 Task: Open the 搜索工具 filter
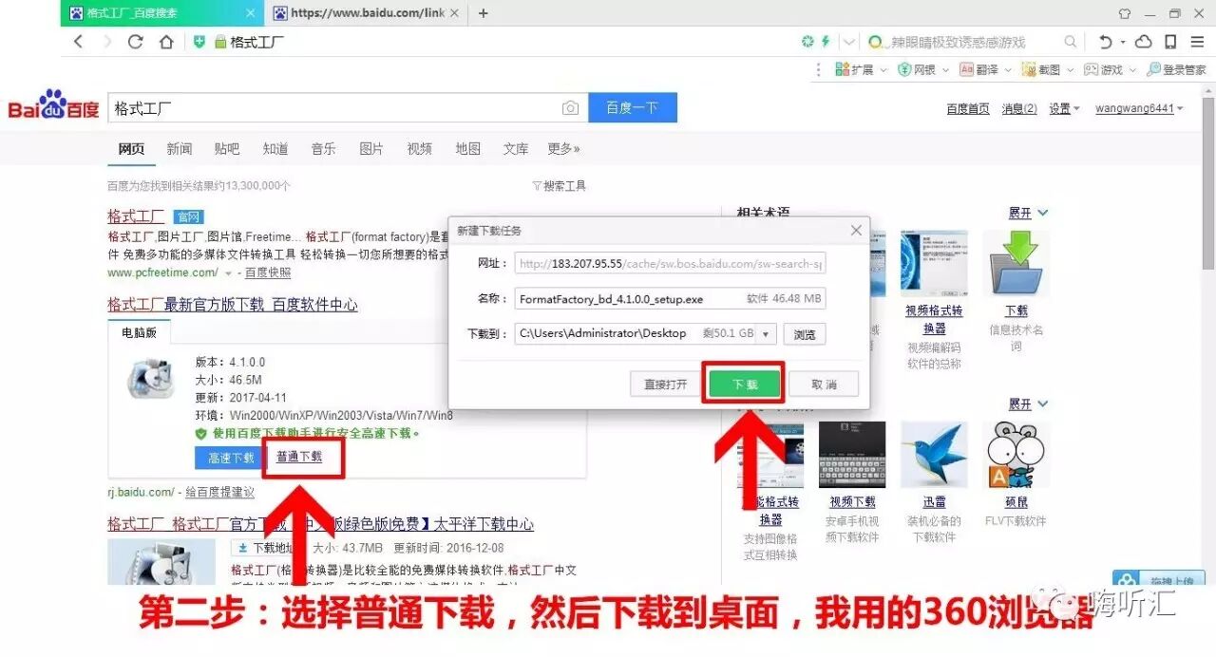[x=560, y=186]
